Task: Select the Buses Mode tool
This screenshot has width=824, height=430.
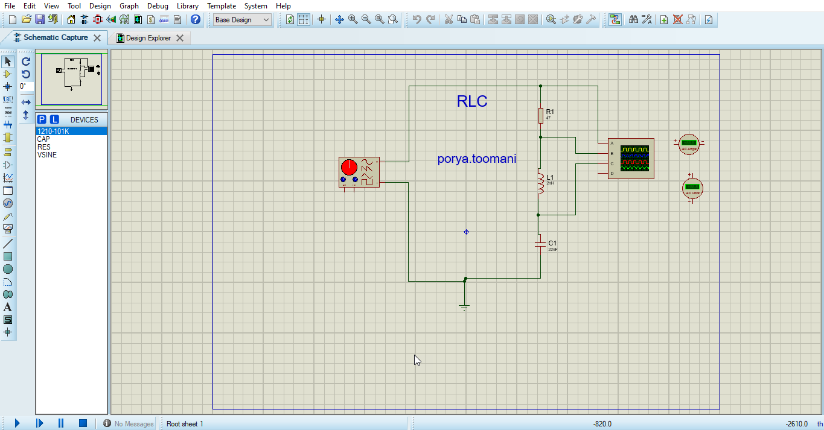Action: pos(8,125)
